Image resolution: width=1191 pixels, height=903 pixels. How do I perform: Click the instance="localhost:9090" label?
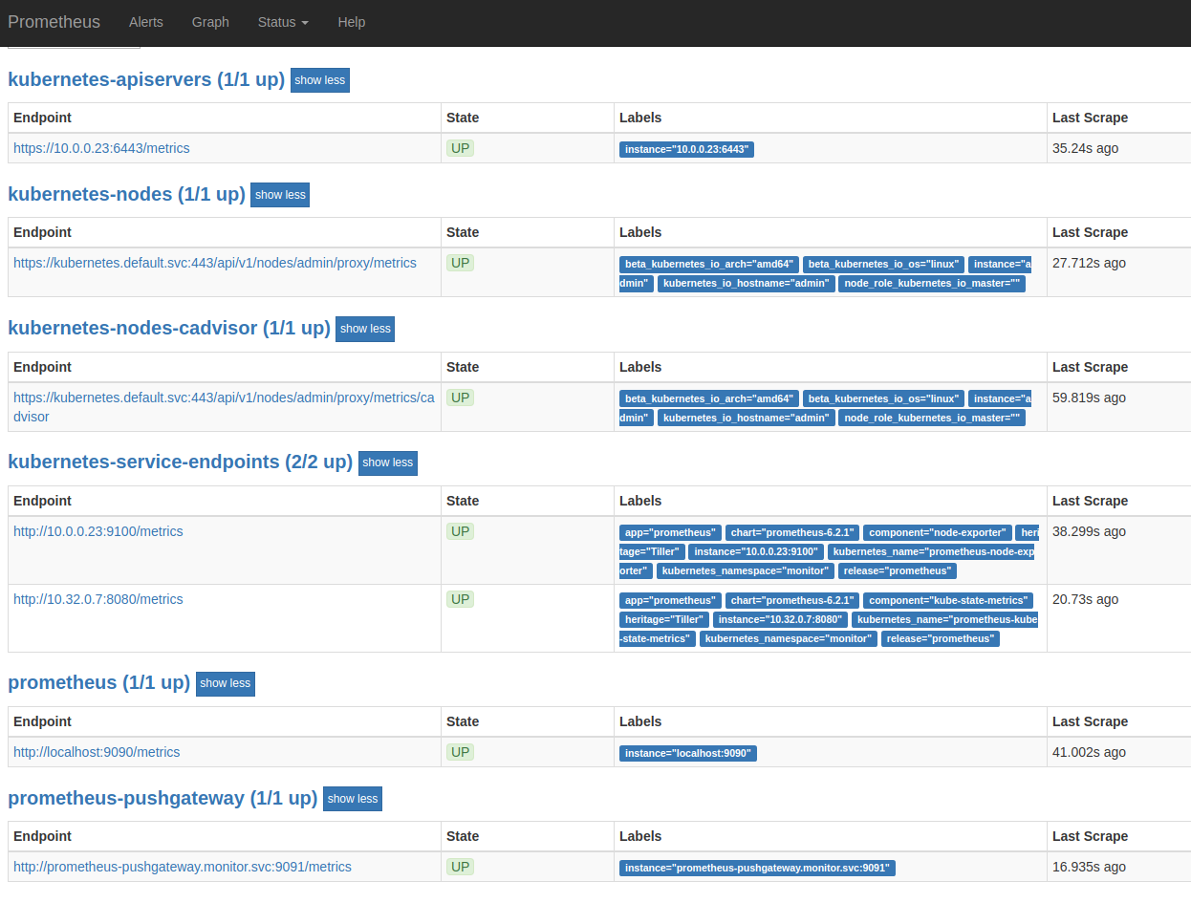click(x=688, y=753)
